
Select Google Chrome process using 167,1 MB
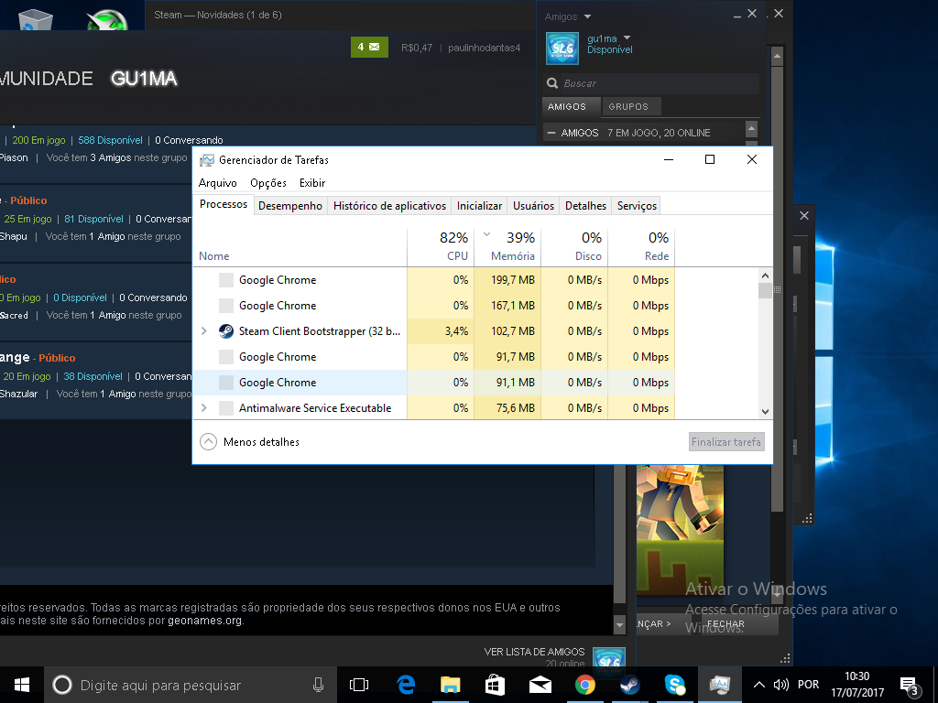tap(434, 306)
